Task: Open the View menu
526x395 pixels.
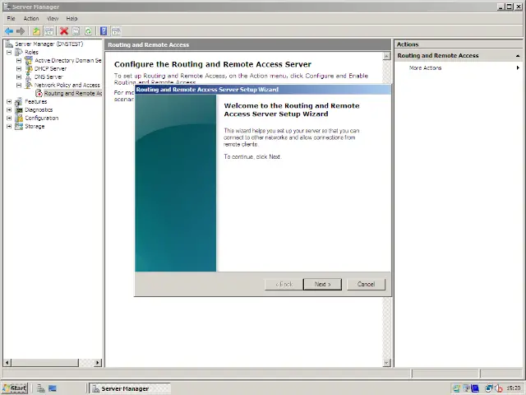Action: click(x=53, y=18)
